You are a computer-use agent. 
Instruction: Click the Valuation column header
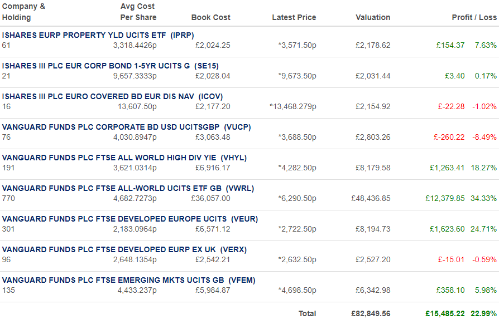[x=373, y=17]
